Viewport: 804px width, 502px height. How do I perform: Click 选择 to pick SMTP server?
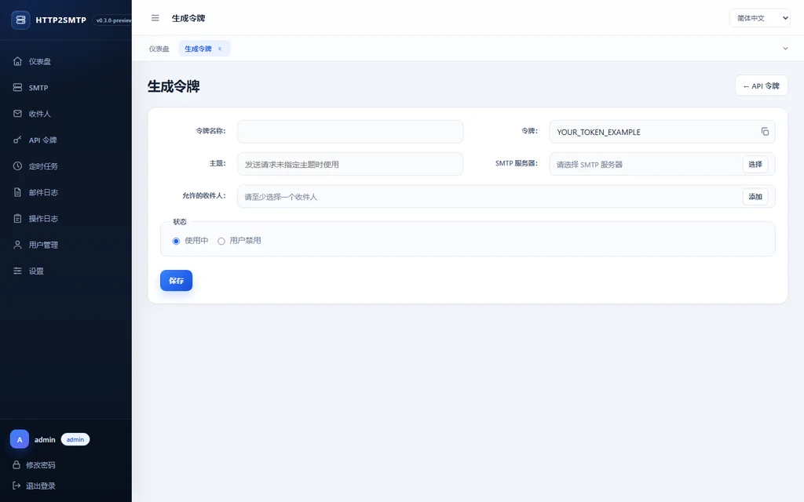coord(755,164)
